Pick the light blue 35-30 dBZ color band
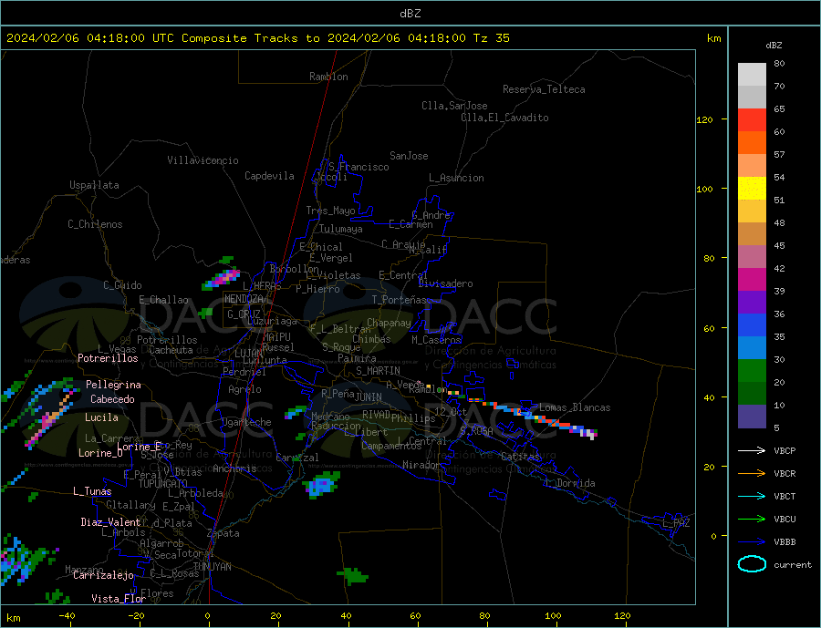The image size is (821, 628). click(752, 348)
